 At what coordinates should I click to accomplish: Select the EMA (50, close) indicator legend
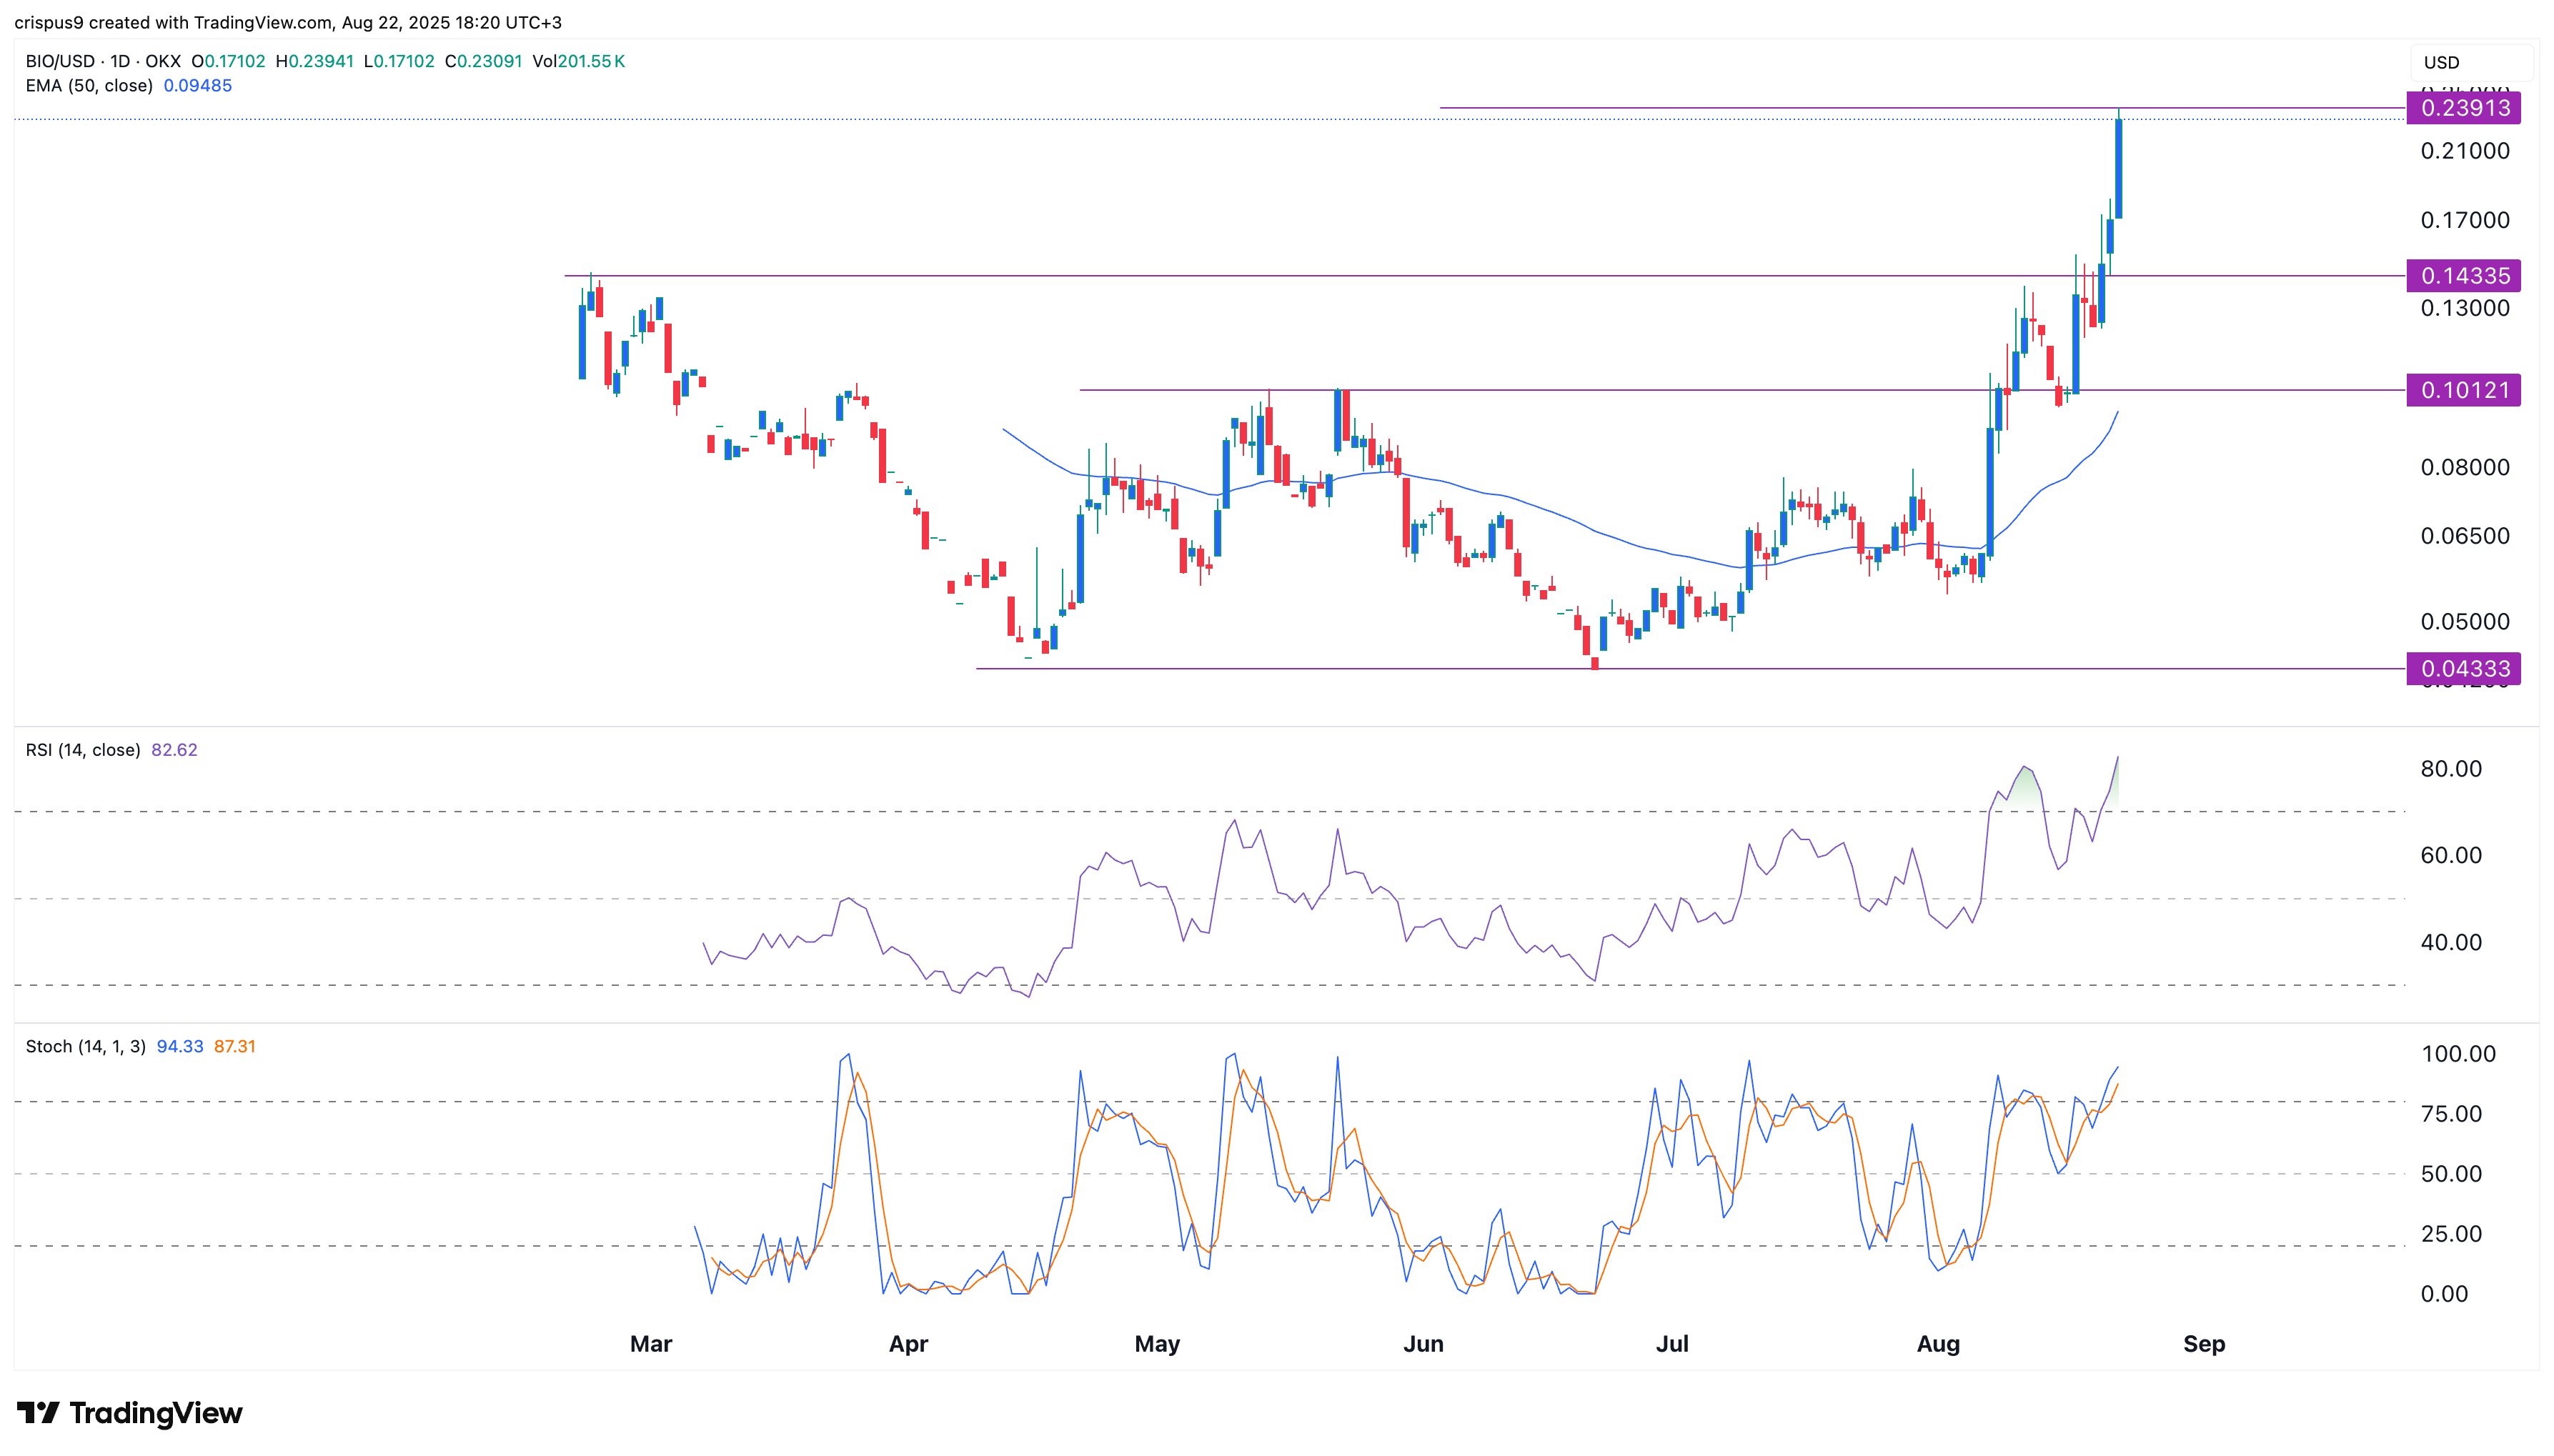click(x=89, y=86)
